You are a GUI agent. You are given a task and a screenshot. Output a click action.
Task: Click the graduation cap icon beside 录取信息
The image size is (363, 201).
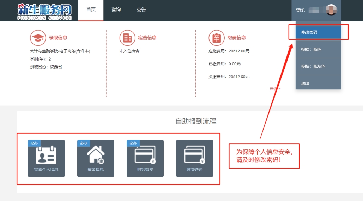pyautogui.click(x=37, y=38)
